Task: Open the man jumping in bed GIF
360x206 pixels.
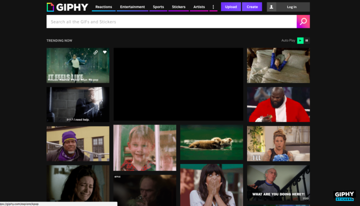Action: pyautogui.click(x=278, y=66)
